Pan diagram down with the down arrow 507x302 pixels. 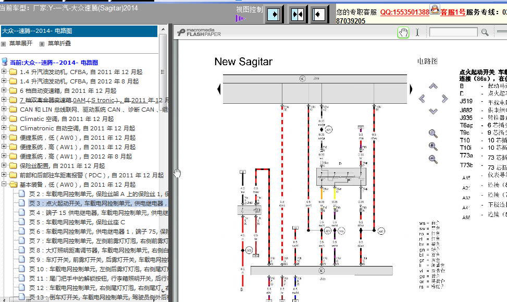[x=433, y=111]
